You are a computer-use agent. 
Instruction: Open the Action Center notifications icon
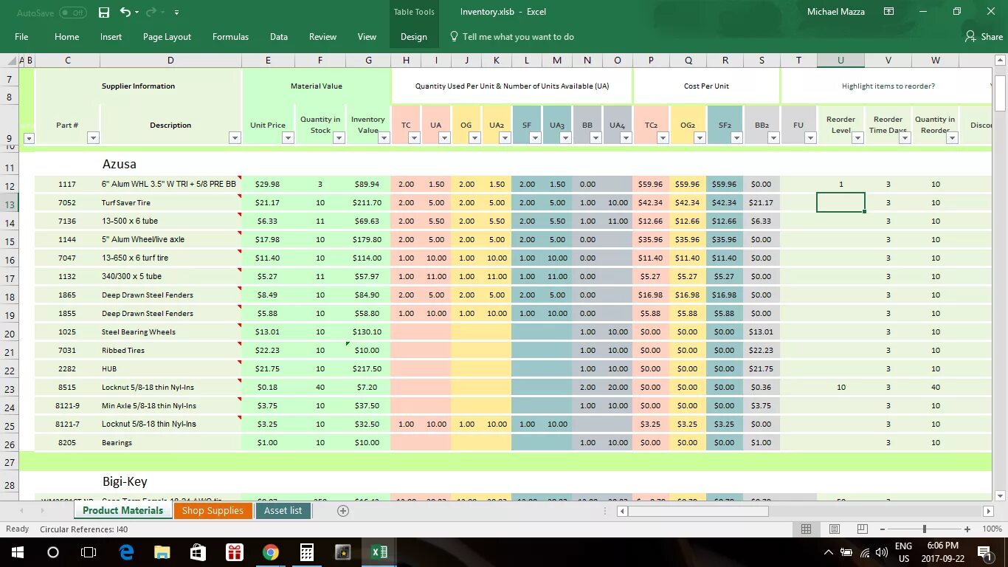click(x=984, y=552)
